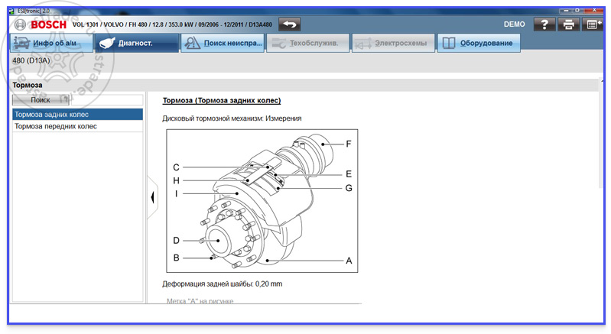Click the Bosch logo emblem
This screenshot has width=611, height=334.
coord(20,25)
